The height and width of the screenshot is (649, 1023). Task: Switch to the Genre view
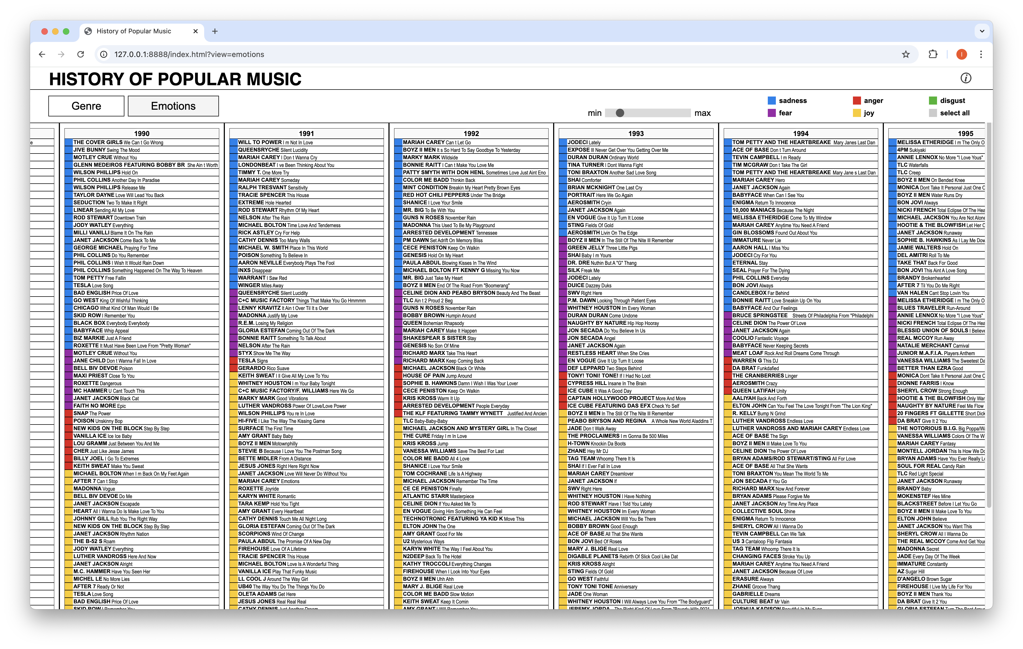pyautogui.click(x=86, y=106)
